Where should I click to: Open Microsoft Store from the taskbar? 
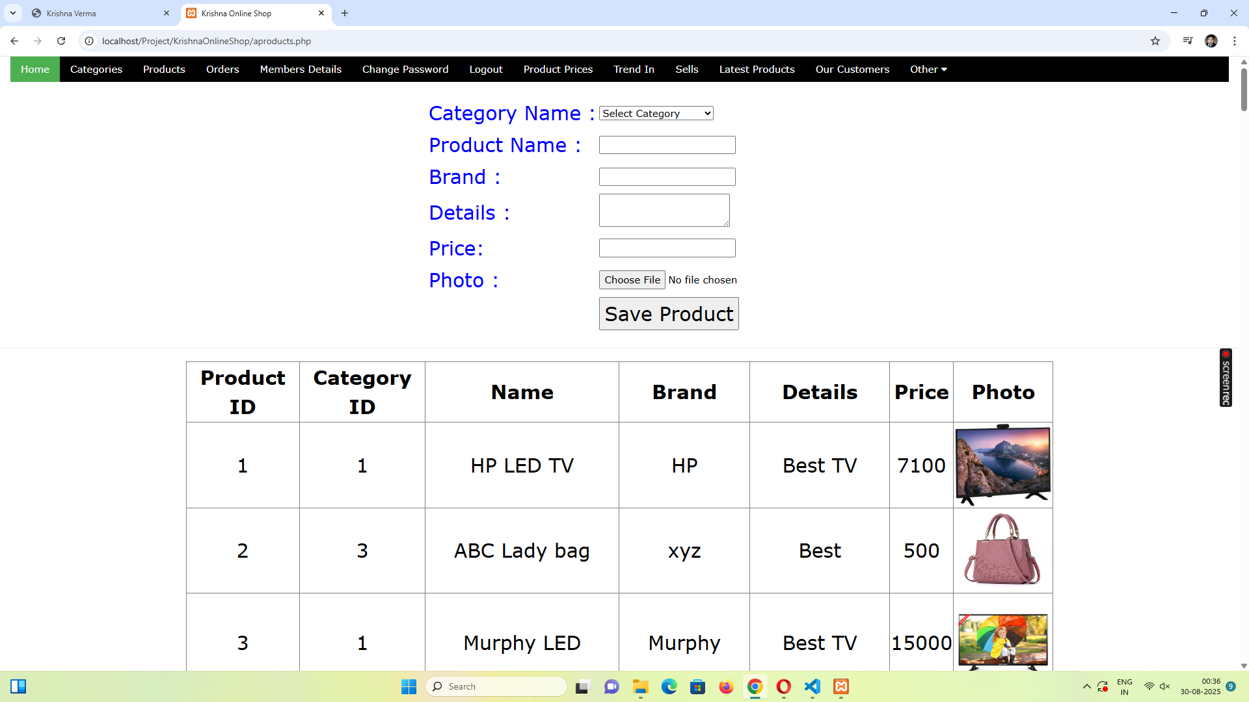(698, 686)
